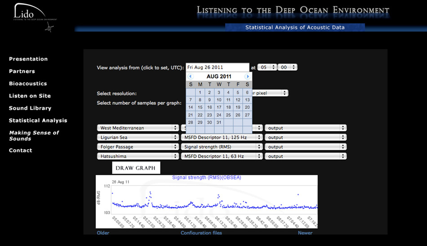427x246 pixels.
Task: Expand the West Mediterranean location dropdown
Action: (x=138, y=128)
